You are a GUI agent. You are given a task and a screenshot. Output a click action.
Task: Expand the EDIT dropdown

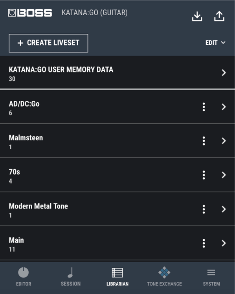(215, 43)
